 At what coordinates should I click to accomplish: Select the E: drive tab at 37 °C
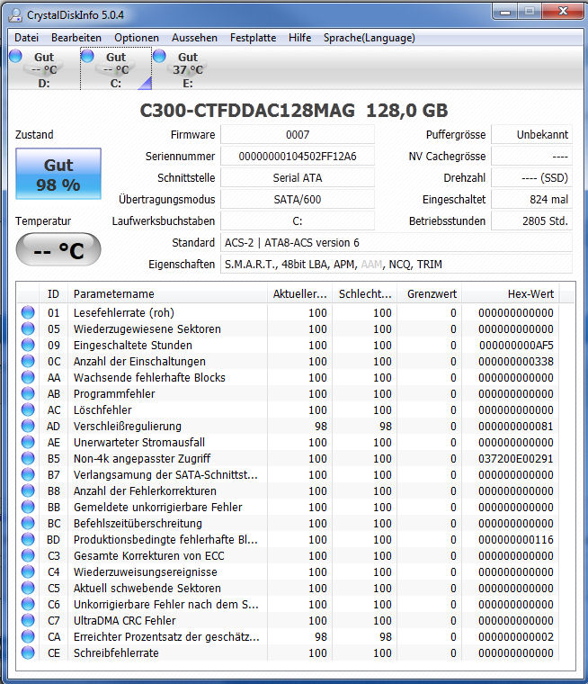pyautogui.click(x=187, y=69)
